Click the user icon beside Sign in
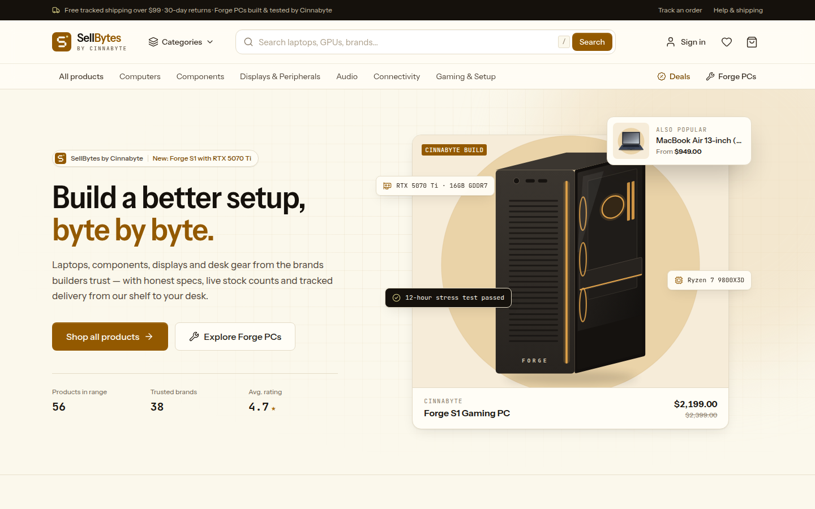The image size is (815, 509). (671, 42)
